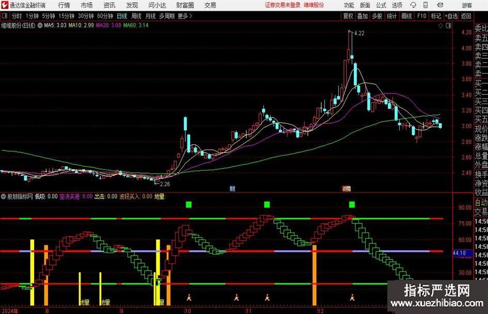Switch to 30分钟 period
The image size is (488, 314).
point(86,16)
